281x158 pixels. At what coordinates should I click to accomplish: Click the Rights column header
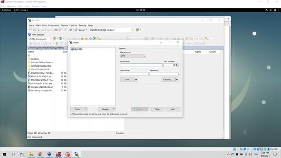click(198, 52)
